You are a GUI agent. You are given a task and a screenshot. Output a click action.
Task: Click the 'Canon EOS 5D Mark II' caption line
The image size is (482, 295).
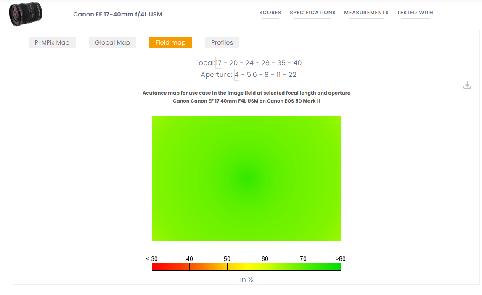(246, 101)
